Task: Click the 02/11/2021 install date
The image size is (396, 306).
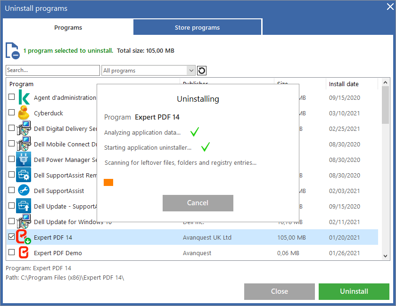Action: [x=345, y=222]
